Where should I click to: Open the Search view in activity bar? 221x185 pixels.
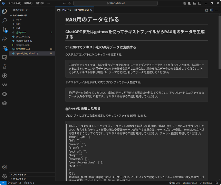coord(4,20)
